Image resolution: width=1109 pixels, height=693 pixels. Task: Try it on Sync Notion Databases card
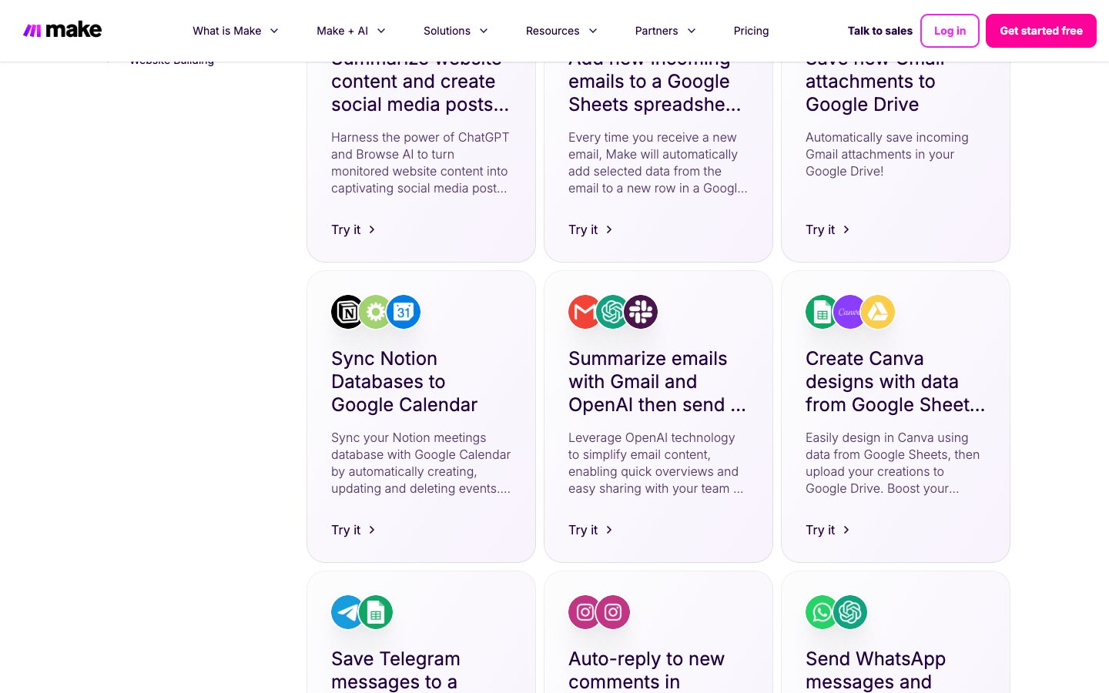353,530
